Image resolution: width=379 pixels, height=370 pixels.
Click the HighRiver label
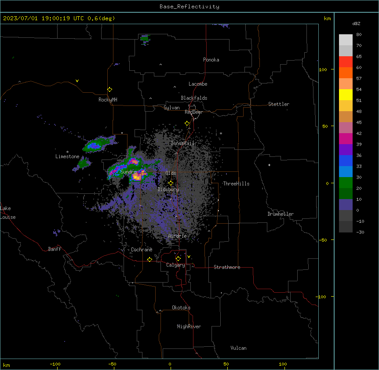[189, 326]
